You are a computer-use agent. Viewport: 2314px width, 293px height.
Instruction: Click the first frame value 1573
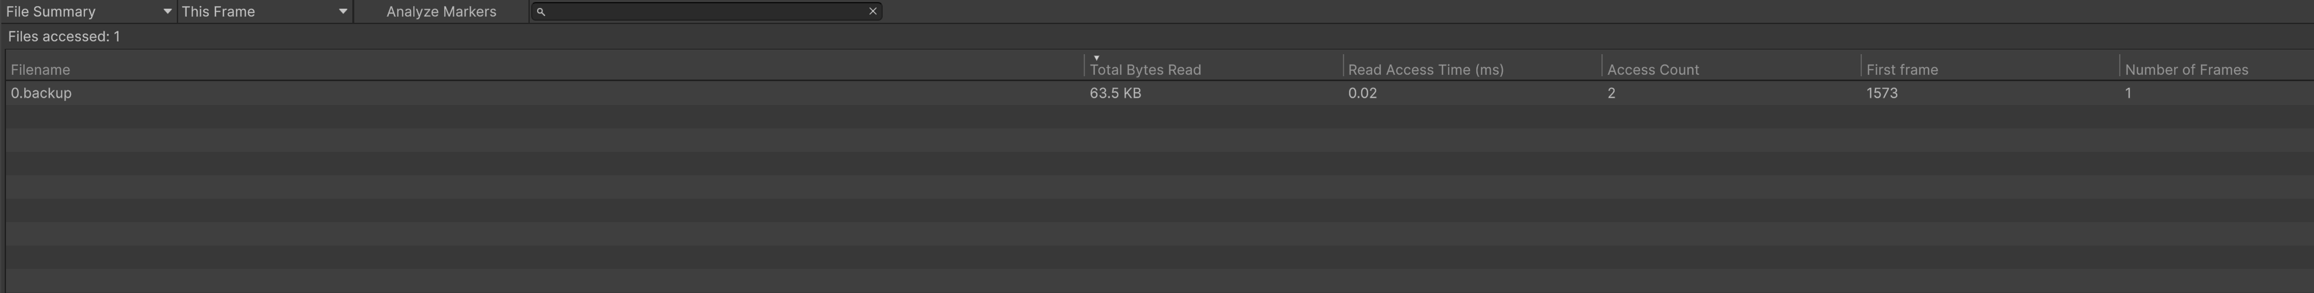click(1882, 93)
